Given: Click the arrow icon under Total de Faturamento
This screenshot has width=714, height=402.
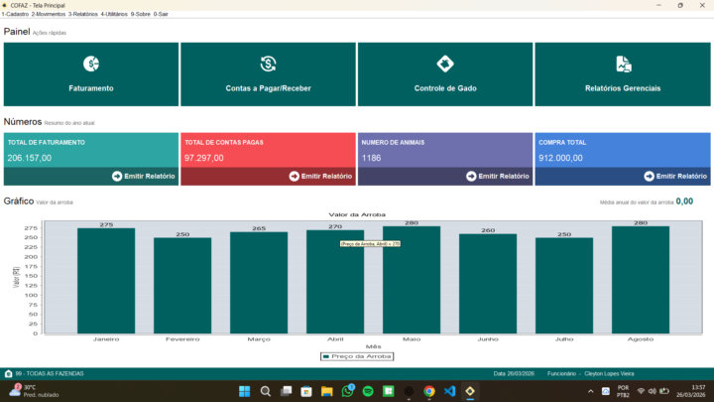Looking at the screenshot, I should point(117,176).
